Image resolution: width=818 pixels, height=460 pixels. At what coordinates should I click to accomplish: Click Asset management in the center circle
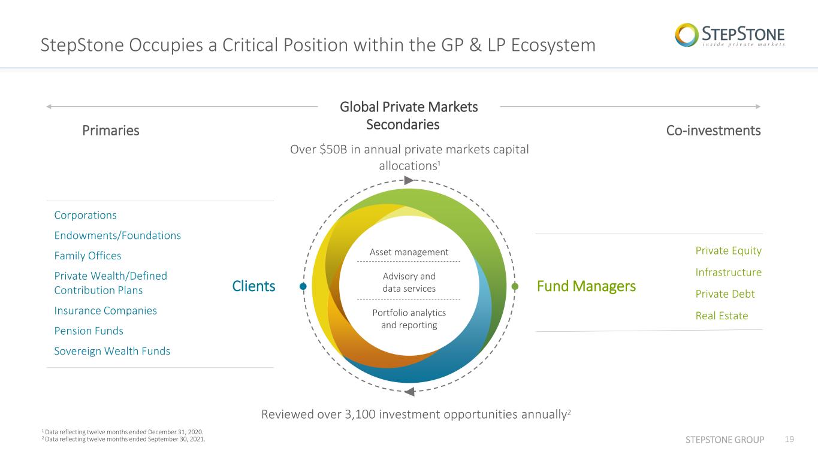[x=409, y=252]
